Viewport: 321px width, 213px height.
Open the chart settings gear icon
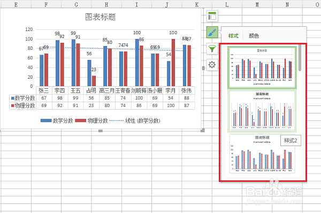click(x=212, y=65)
